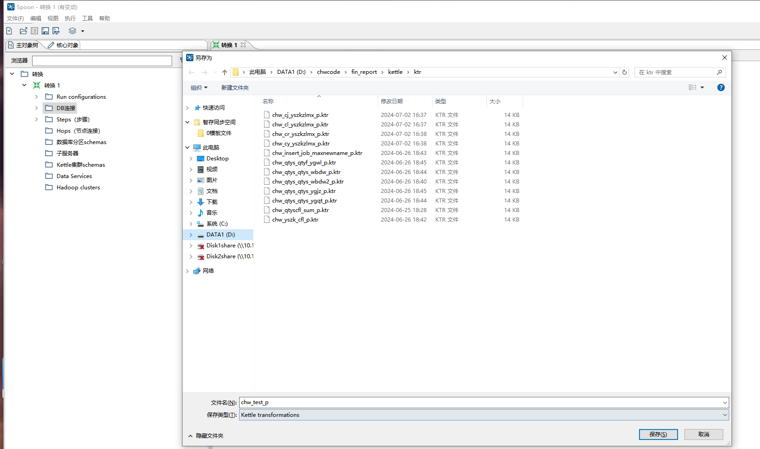Click the refresh button beside address bar

click(x=625, y=72)
